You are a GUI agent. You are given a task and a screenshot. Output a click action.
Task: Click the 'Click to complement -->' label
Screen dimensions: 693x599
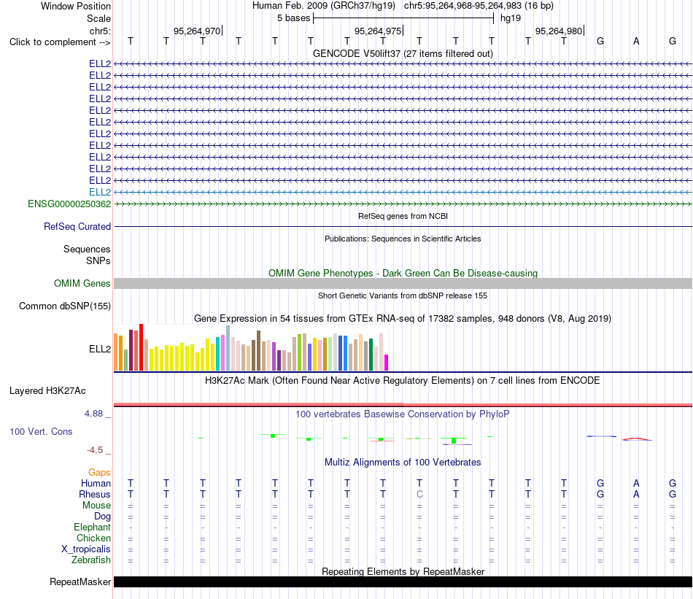(60, 42)
